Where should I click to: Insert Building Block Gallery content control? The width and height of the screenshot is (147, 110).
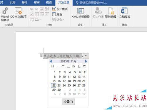click(x=47, y=9)
